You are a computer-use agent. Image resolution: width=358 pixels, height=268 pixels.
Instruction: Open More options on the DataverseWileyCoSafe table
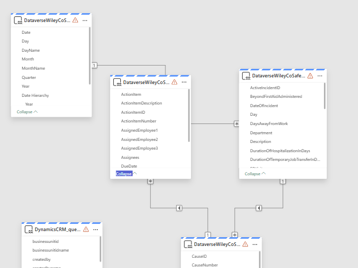320,76
